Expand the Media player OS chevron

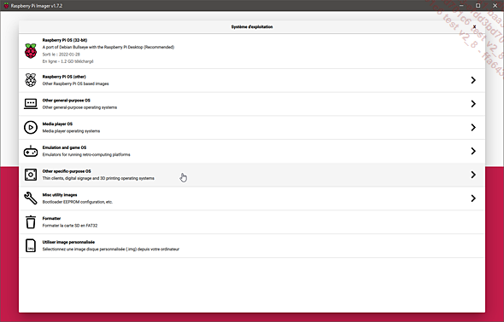[473, 127]
